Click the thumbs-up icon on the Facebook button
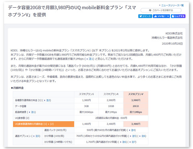The image size is (193, 149). [156, 16]
